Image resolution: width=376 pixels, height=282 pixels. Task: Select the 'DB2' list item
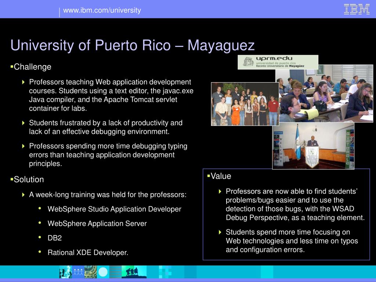(x=55, y=238)
